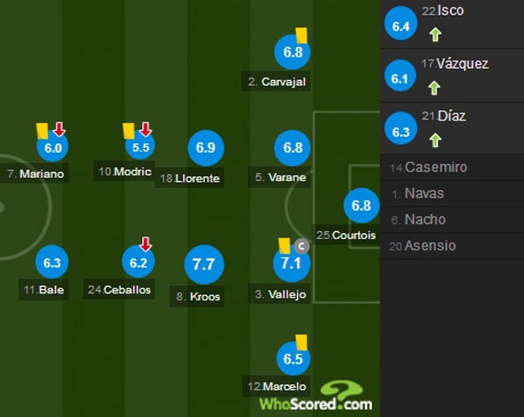Click Carvajal's yellow card icon

coord(302,35)
